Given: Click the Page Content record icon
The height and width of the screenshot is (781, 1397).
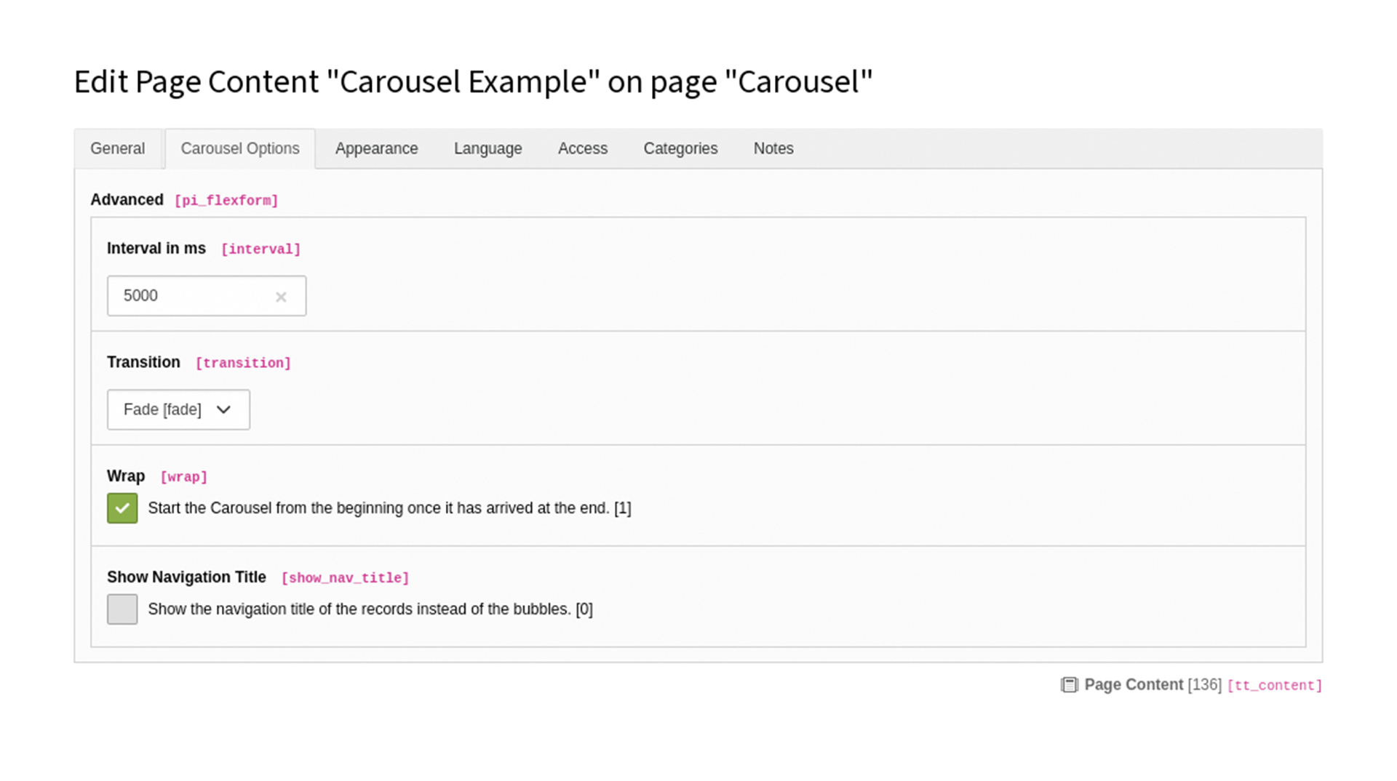Looking at the screenshot, I should [1069, 685].
